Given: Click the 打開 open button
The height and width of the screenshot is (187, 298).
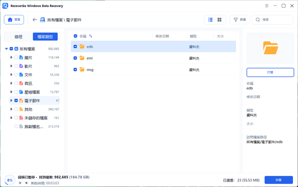Looking at the screenshot, I should tap(270, 72).
